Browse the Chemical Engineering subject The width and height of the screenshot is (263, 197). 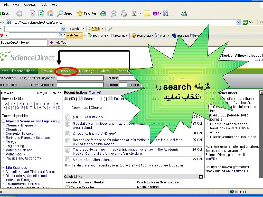coord(23,125)
